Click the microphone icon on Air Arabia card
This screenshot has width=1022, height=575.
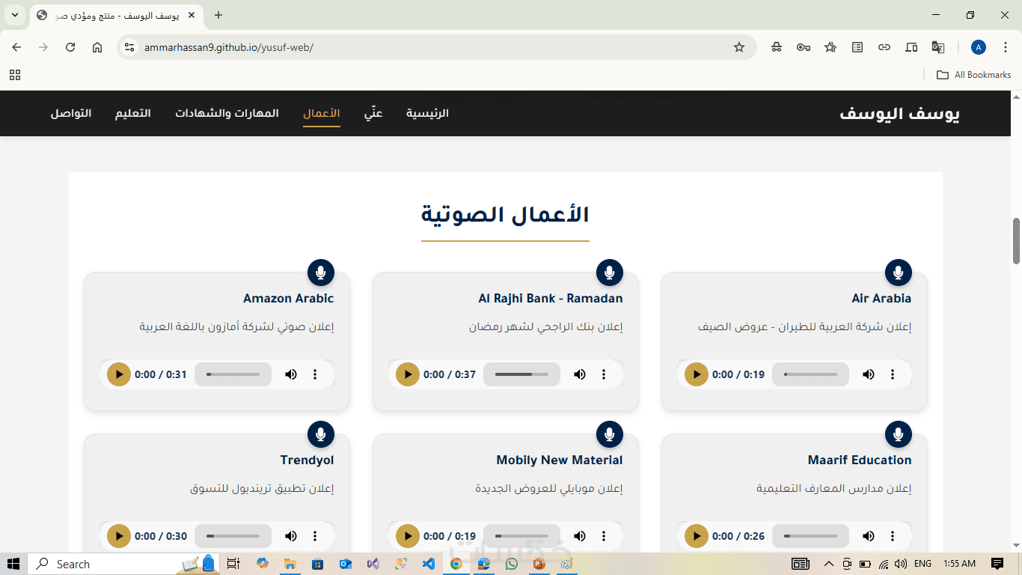[x=899, y=273]
